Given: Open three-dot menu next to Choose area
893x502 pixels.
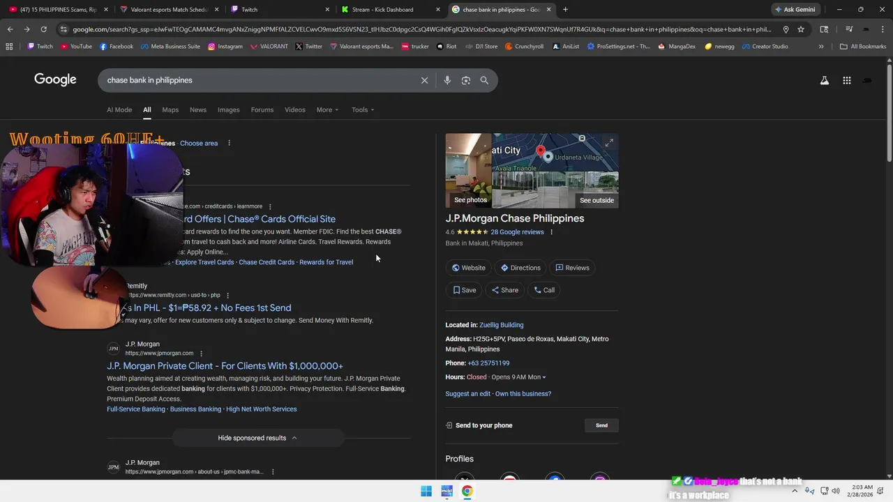Looking at the screenshot, I should (x=229, y=143).
